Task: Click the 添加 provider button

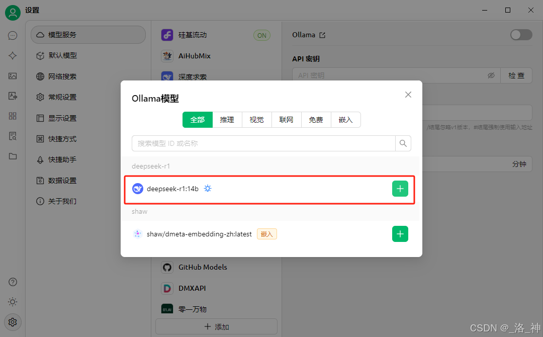Action: tap(216, 326)
